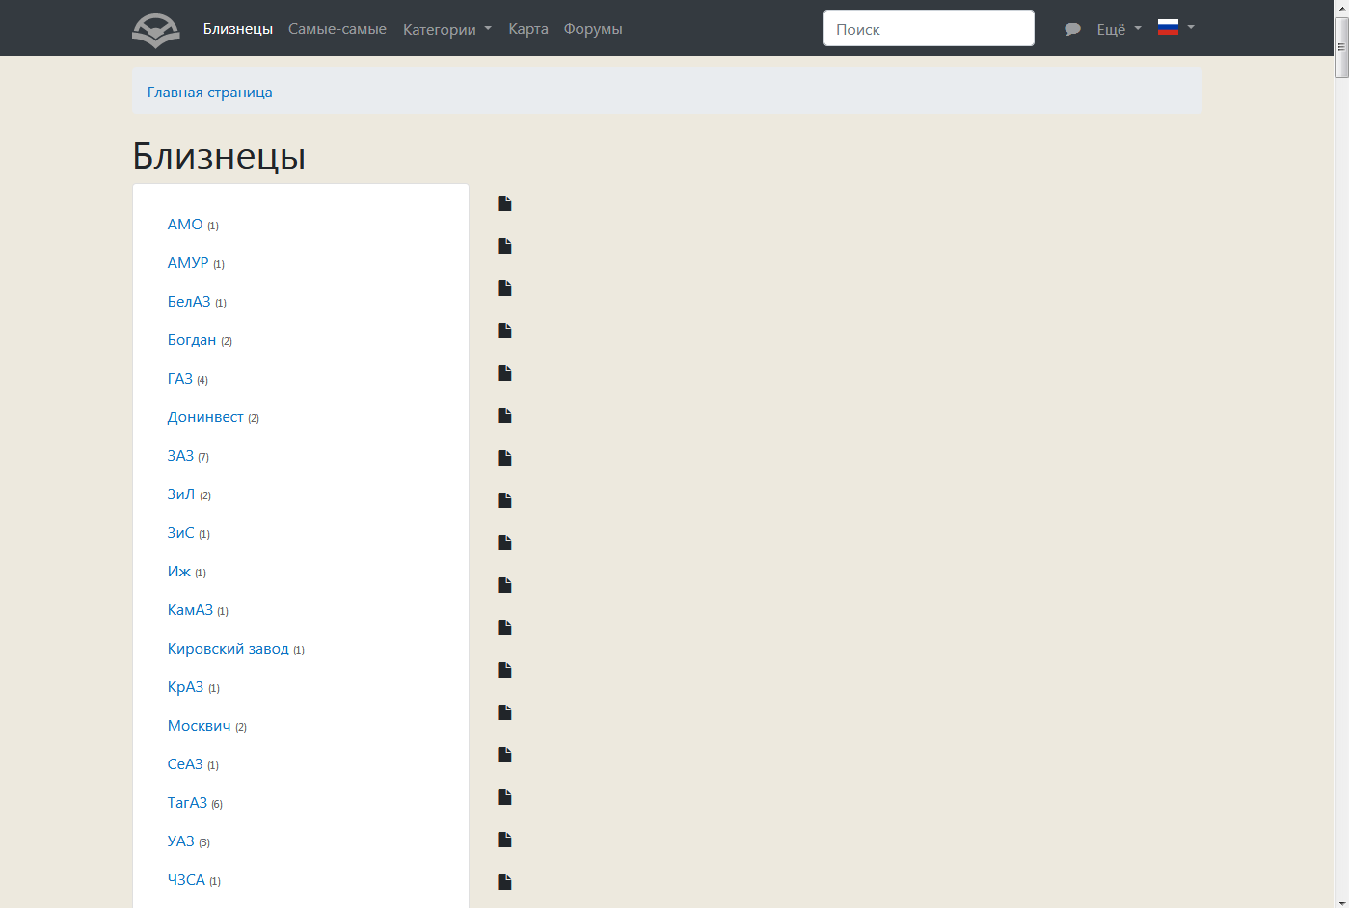Click the steering wheel site logo

pyautogui.click(x=156, y=29)
